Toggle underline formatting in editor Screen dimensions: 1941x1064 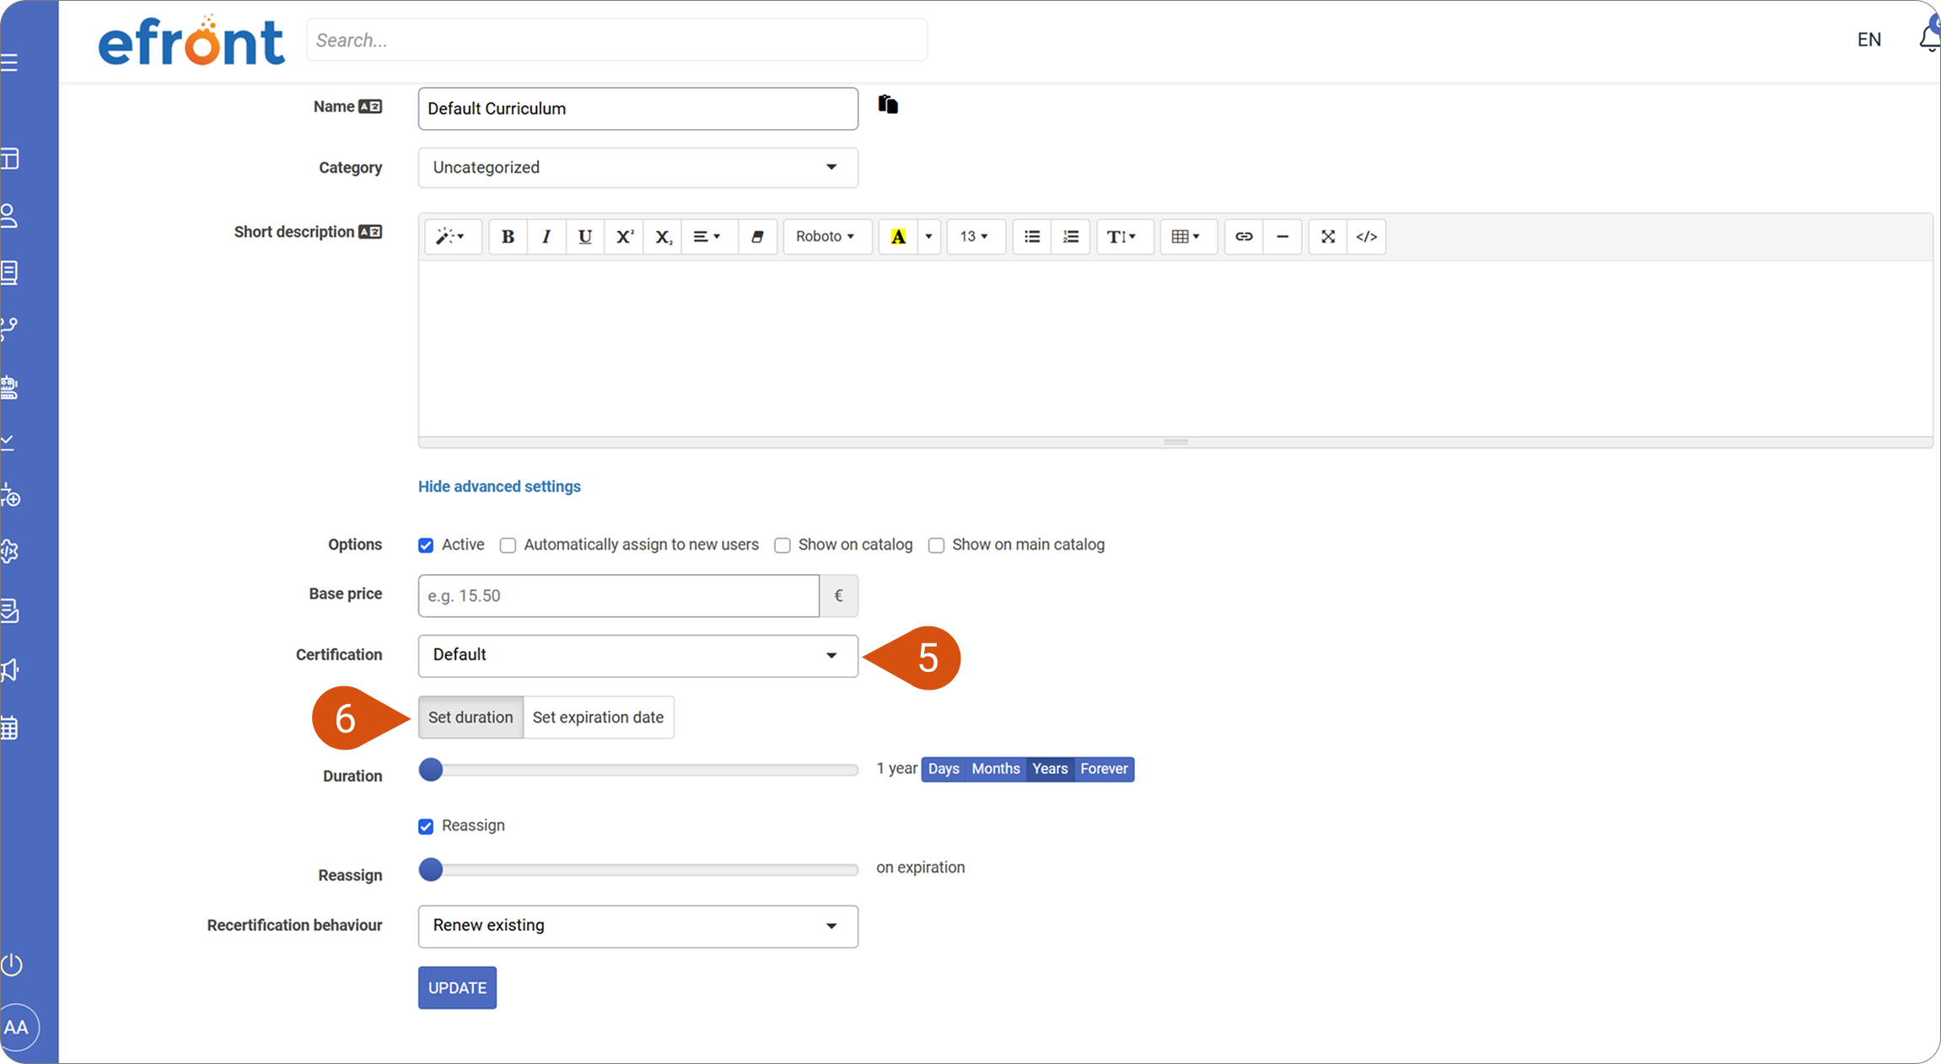(585, 237)
